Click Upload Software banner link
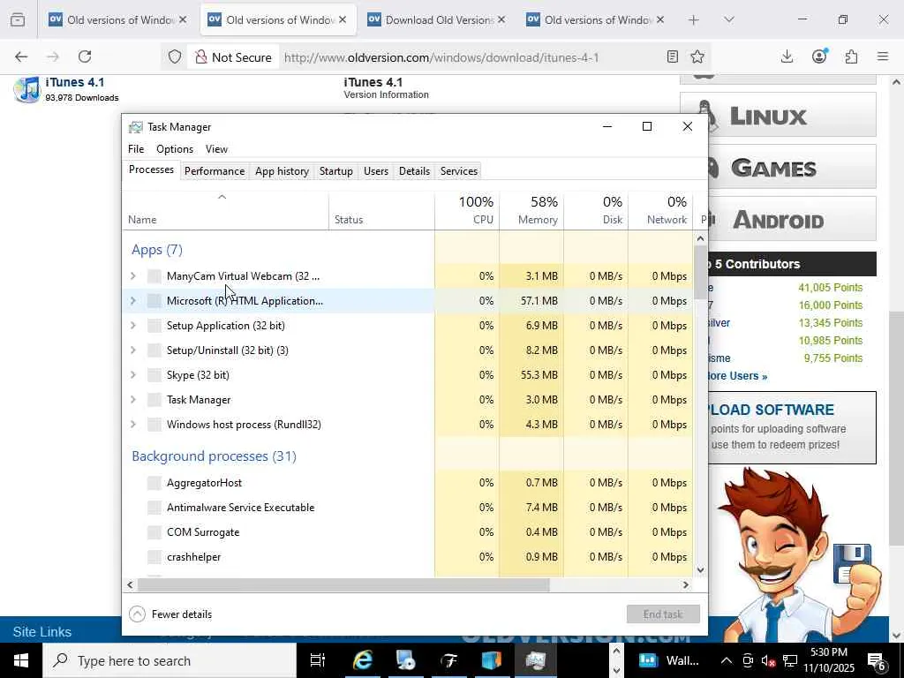Image resolution: width=904 pixels, height=678 pixels. tap(792, 427)
